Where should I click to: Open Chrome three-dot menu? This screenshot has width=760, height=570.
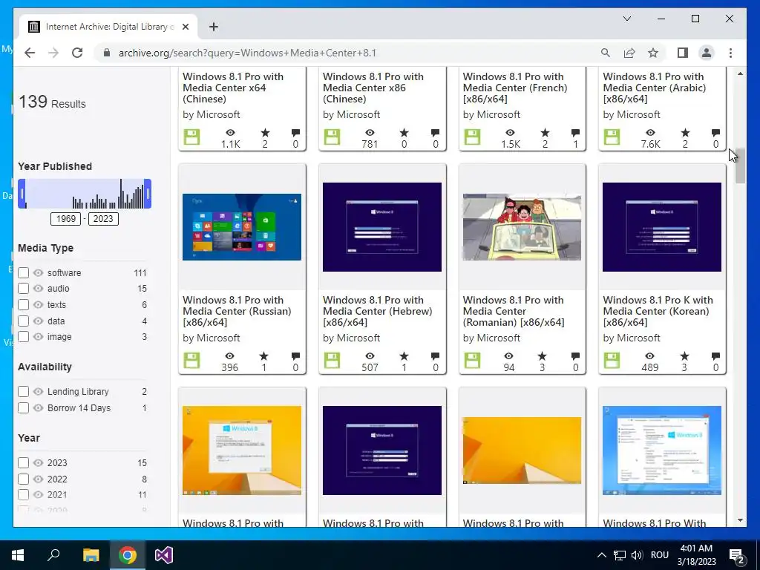(x=730, y=53)
